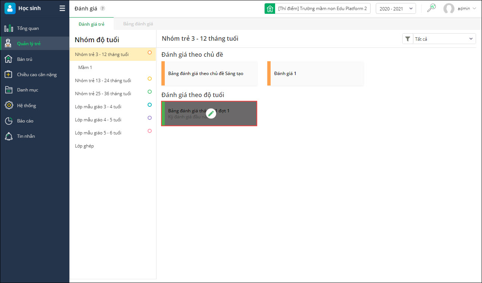Open the school year 2020 - 2021 dropdown
The height and width of the screenshot is (283, 482).
click(x=396, y=9)
